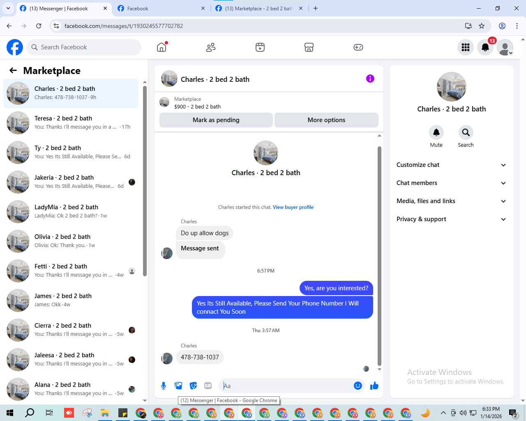
Task: Open the James · 2 bed 2 bath chat
Action: point(71,301)
